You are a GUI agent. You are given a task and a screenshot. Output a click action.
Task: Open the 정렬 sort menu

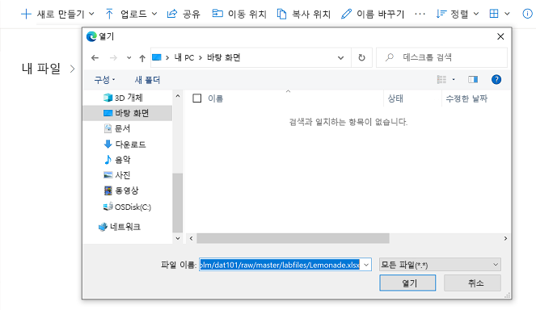458,14
